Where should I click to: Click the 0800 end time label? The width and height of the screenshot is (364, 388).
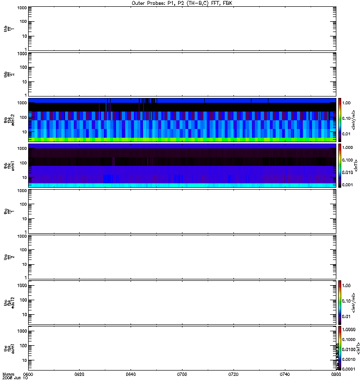[x=336, y=374]
